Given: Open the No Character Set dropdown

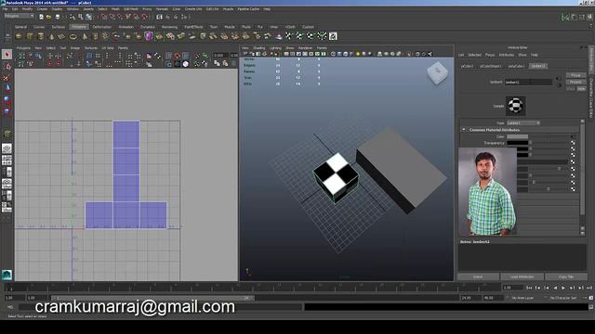Looking at the screenshot, I should click(x=563, y=298).
